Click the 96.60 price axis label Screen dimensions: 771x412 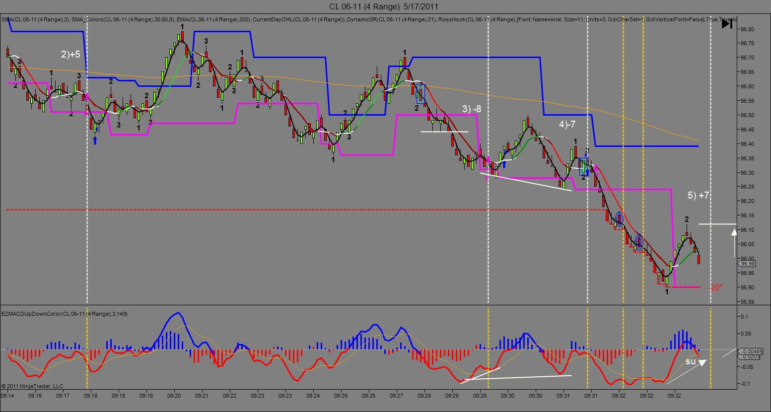point(747,86)
